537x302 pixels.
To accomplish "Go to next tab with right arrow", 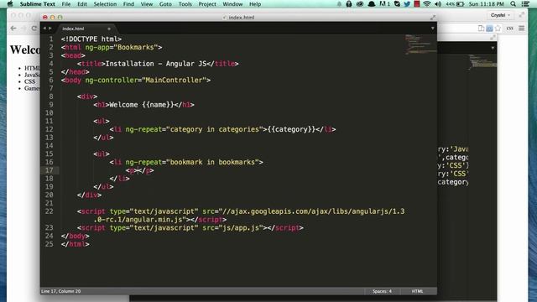I will [50, 29].
